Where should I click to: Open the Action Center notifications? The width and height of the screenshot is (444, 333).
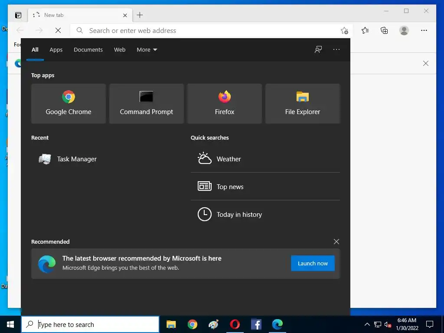coord(430,324)
